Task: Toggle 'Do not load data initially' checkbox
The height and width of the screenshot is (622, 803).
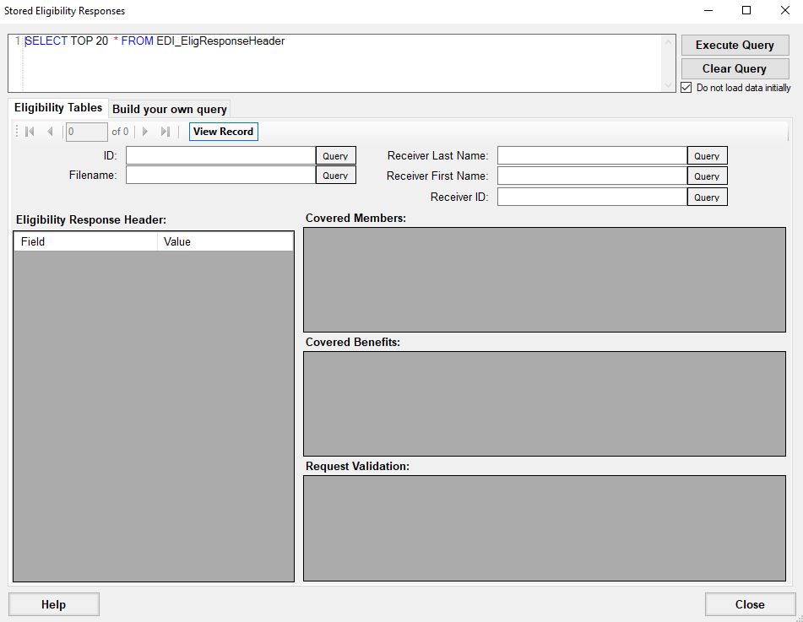Action: (x=686, y=88)
